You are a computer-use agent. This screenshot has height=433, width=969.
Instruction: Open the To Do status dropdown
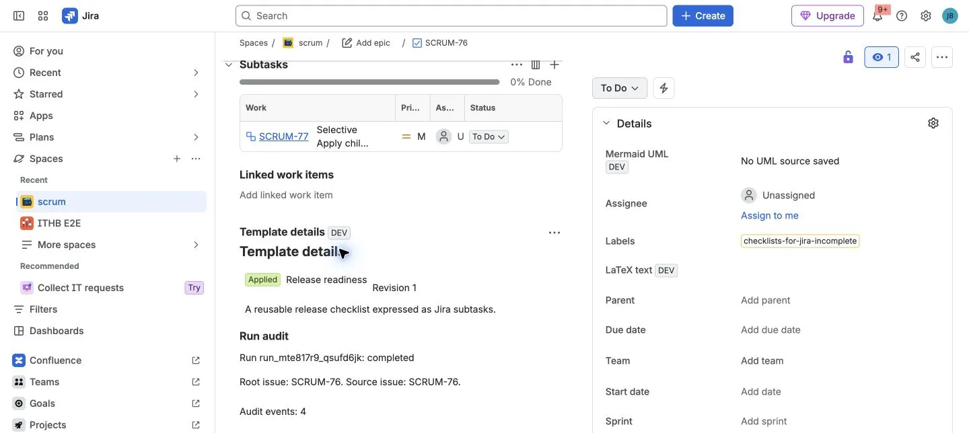coord(620,88)
